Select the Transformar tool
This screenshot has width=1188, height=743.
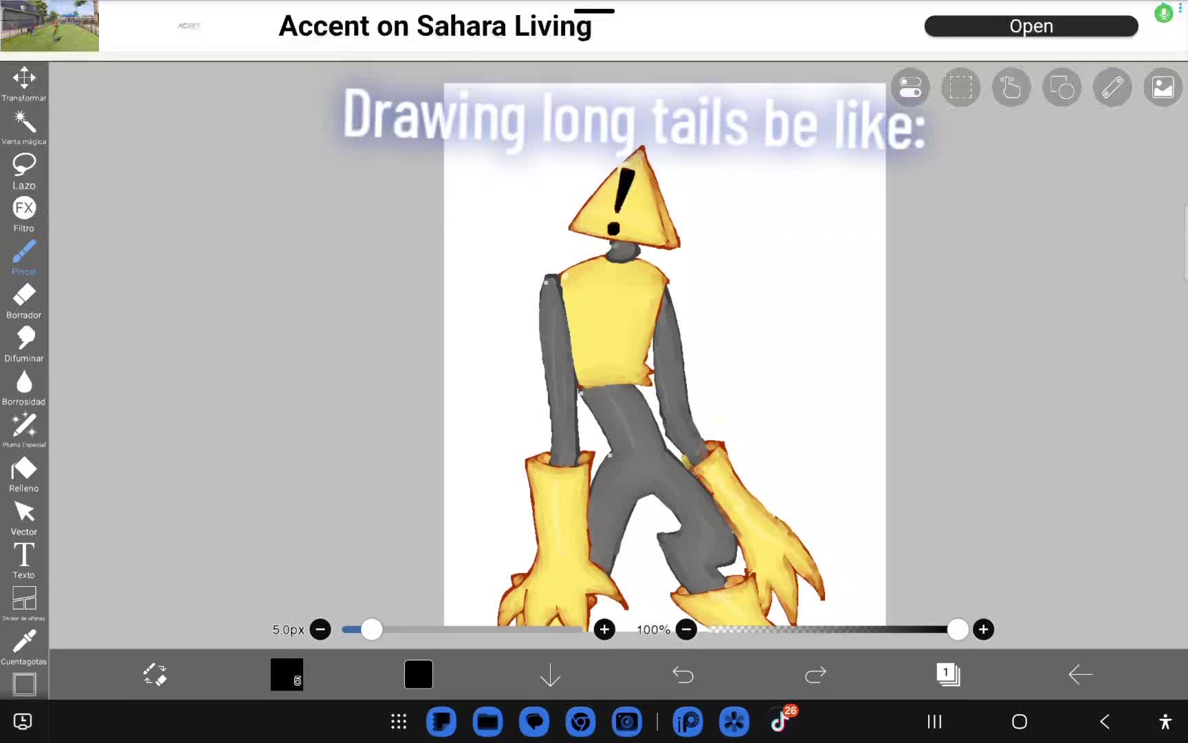tap(24, 83)
